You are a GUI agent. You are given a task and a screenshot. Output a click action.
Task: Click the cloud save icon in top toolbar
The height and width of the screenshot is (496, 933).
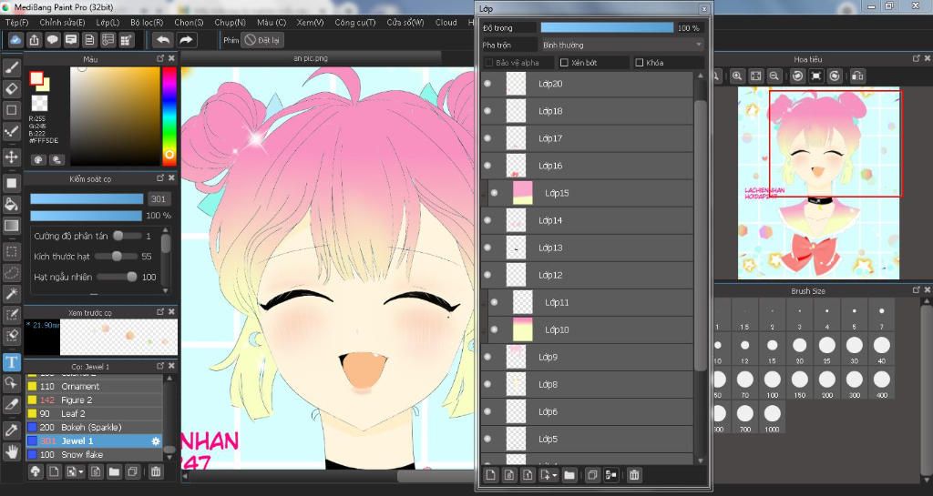pyautogui.click(x=15, y=40)
